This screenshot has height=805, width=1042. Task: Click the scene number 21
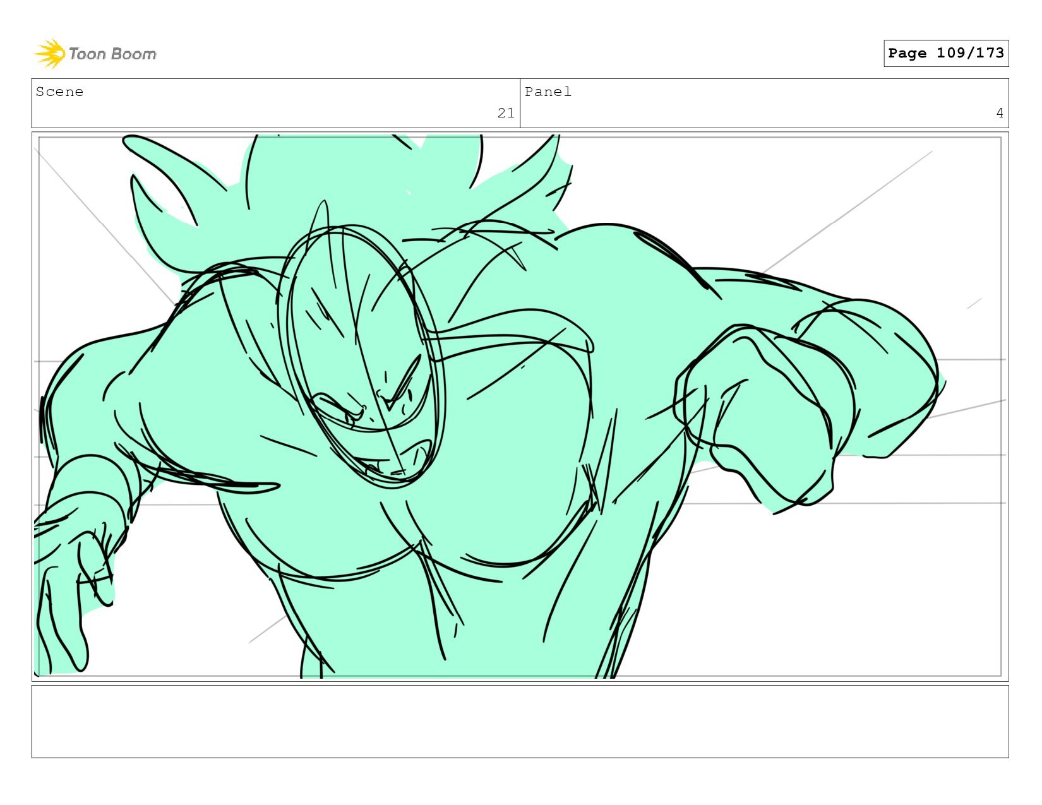point(506,113)
